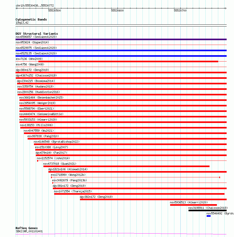This screenshot has height=237, width=234.
Task: Click esv1510388 (Levy2007) label
Action: pyautogui.click(x=52, y=147)
